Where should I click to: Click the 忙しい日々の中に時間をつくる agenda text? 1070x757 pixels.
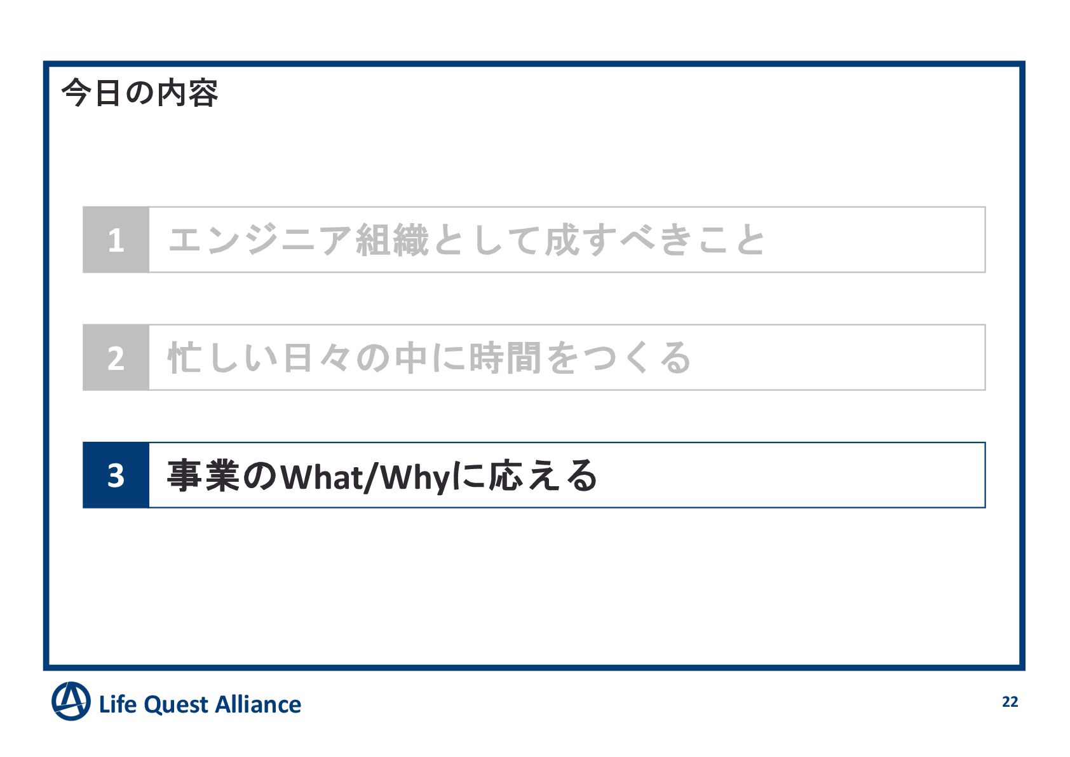(x=429, y=358)
